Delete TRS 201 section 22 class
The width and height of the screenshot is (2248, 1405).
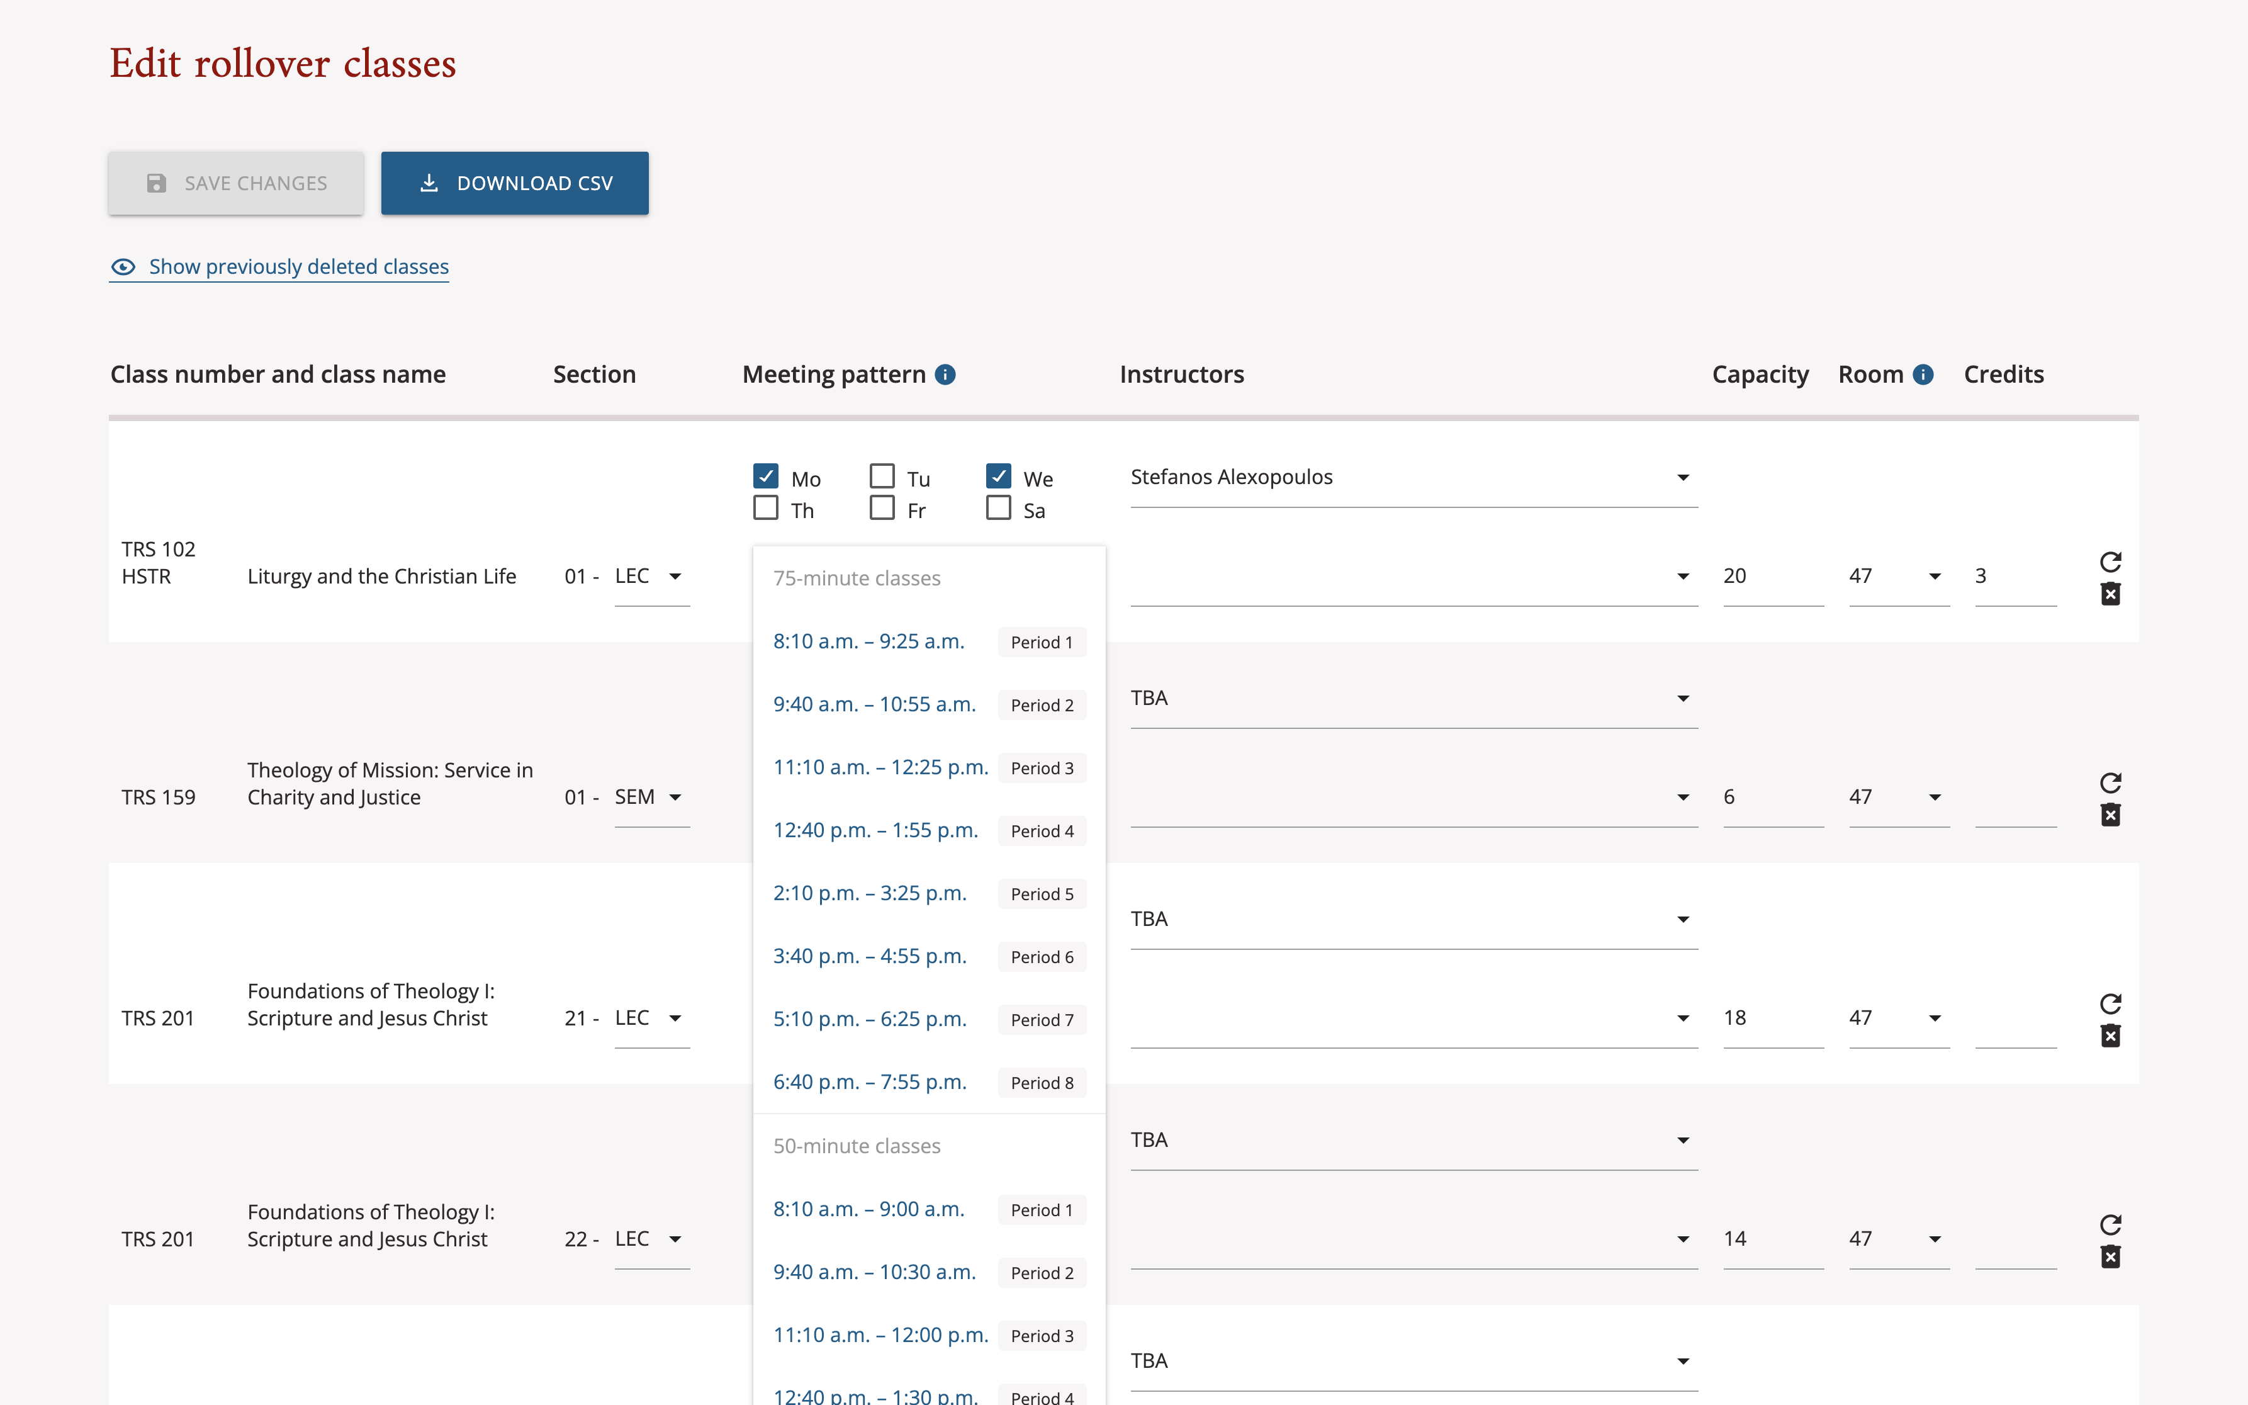point(2110,1257)
